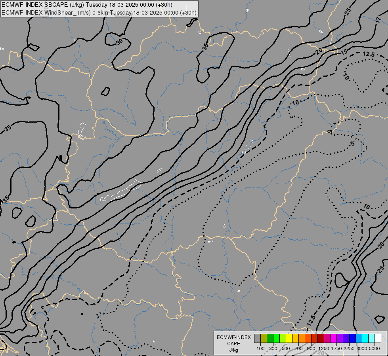Screen dimensions: 388x356
Task: Click the 15 contour label
Action: (344, 52)
